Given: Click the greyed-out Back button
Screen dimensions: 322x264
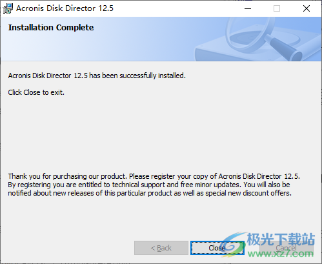Looking at the screenshot, I should 161,248.
